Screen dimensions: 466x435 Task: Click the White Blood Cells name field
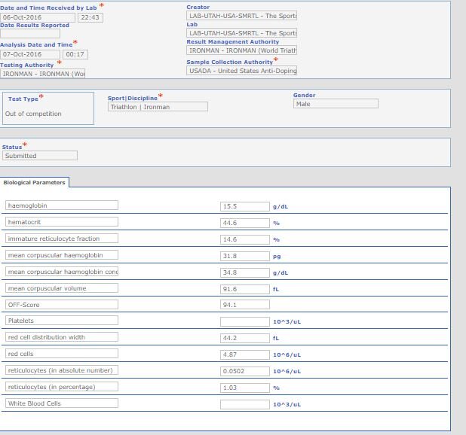pyautogui.click(x=62, y=403)
